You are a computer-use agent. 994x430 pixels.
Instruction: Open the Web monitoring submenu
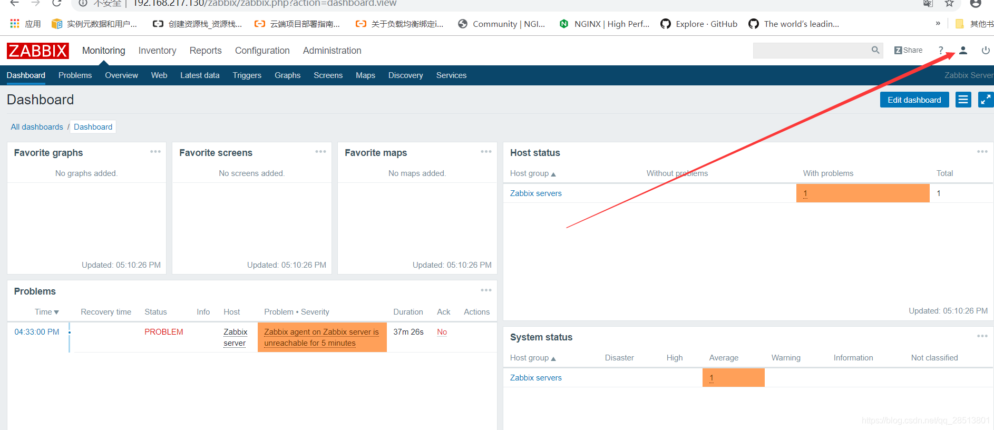click(159, 75)
